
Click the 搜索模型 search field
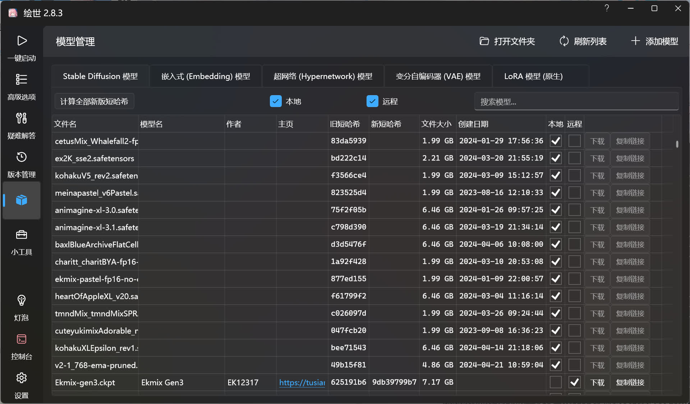click(576, 102)
